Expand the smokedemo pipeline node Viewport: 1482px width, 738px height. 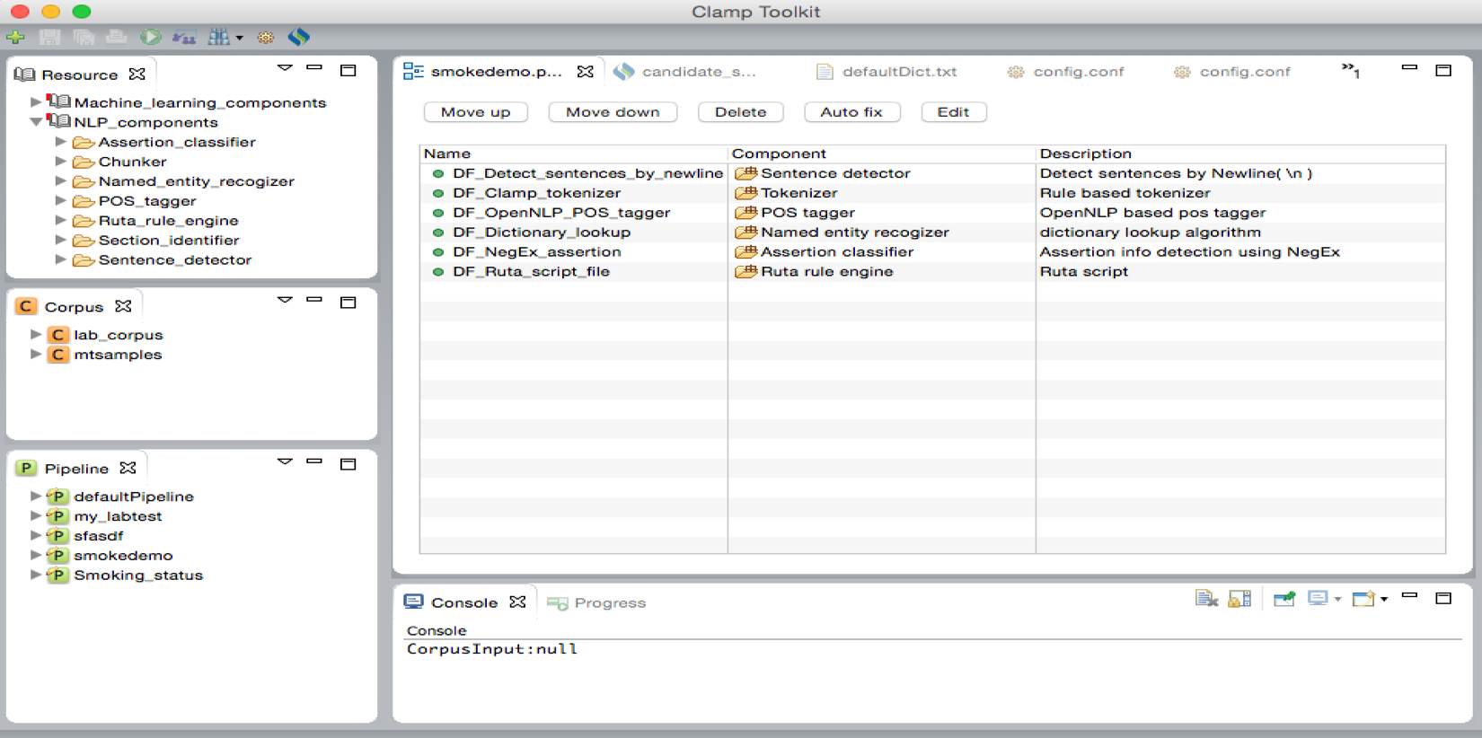[36, 556]
